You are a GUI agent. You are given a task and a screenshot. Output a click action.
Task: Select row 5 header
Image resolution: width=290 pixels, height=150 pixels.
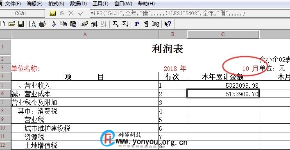pos(5,85)
